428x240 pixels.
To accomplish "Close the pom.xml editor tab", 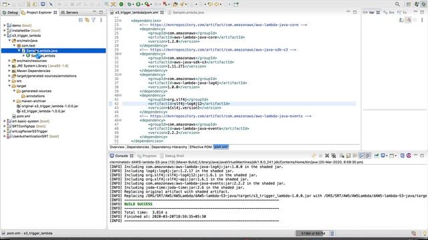I will click(162, 13).
